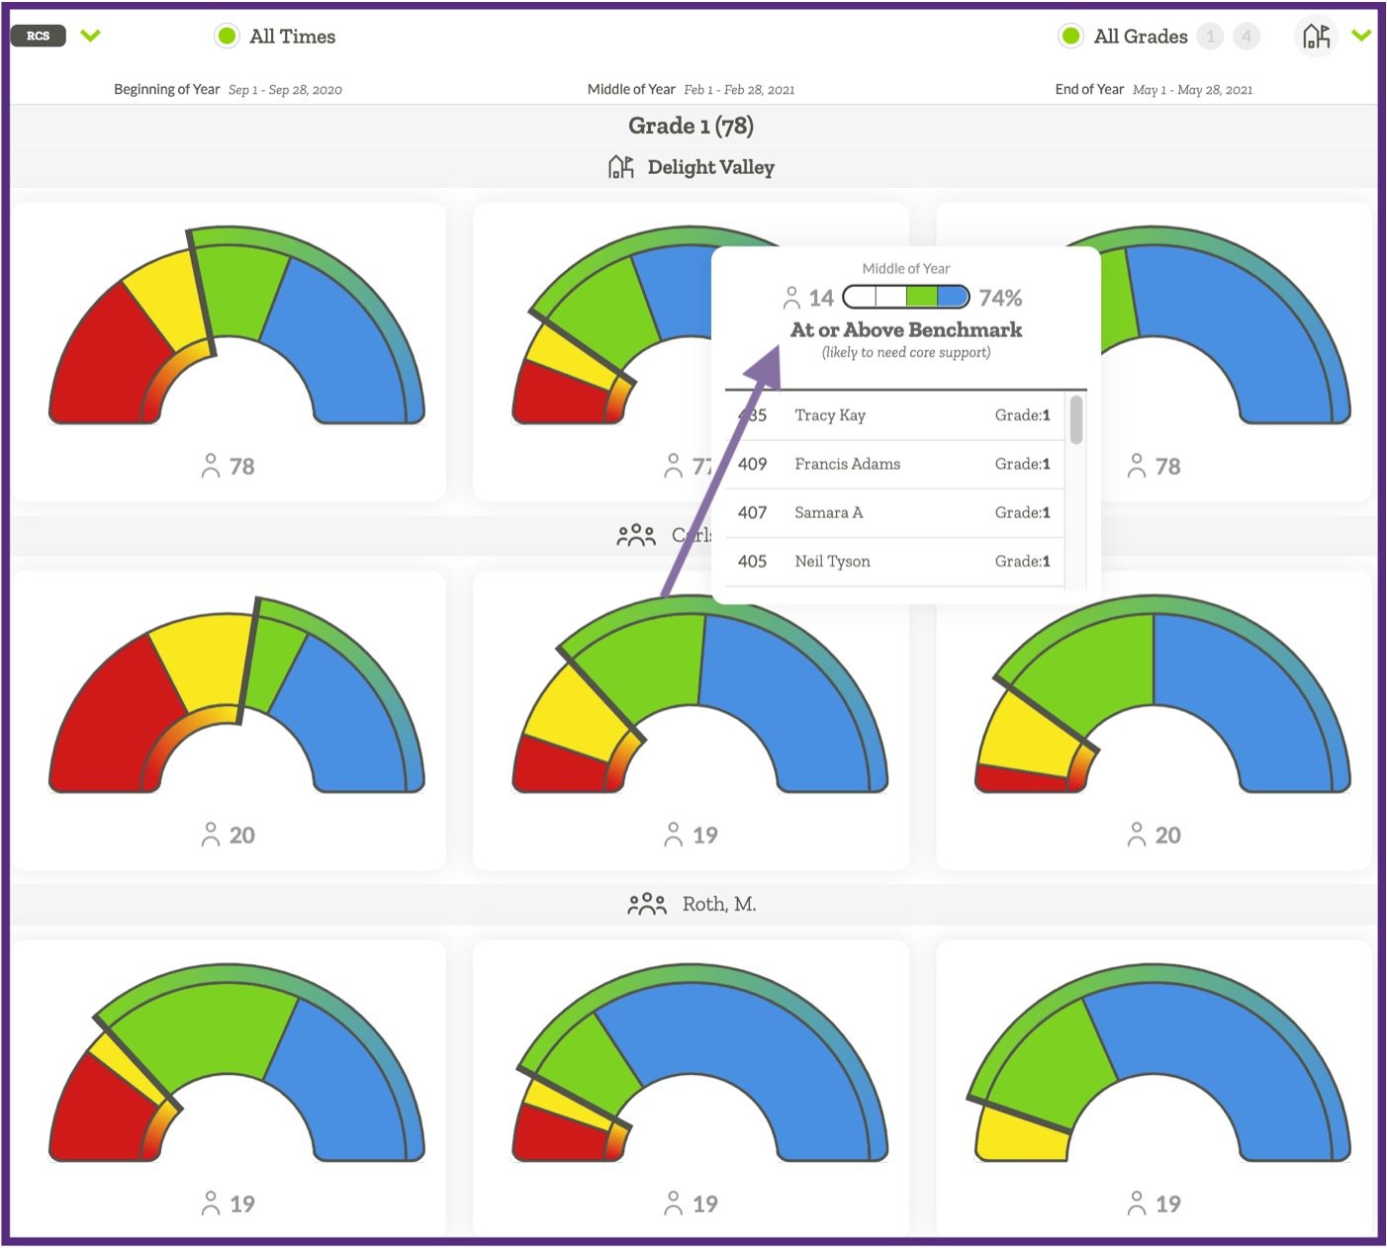
Task: Toggle the All Times radio indicator
Action: coord(227,36)
